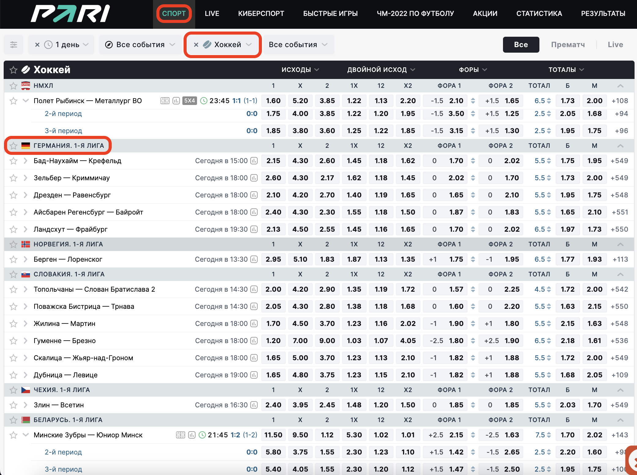Click the Czech flag league icon
Image resolution: width=637 pixels, height=475 pixels.
pyautogui.click(x=26, y=390)
